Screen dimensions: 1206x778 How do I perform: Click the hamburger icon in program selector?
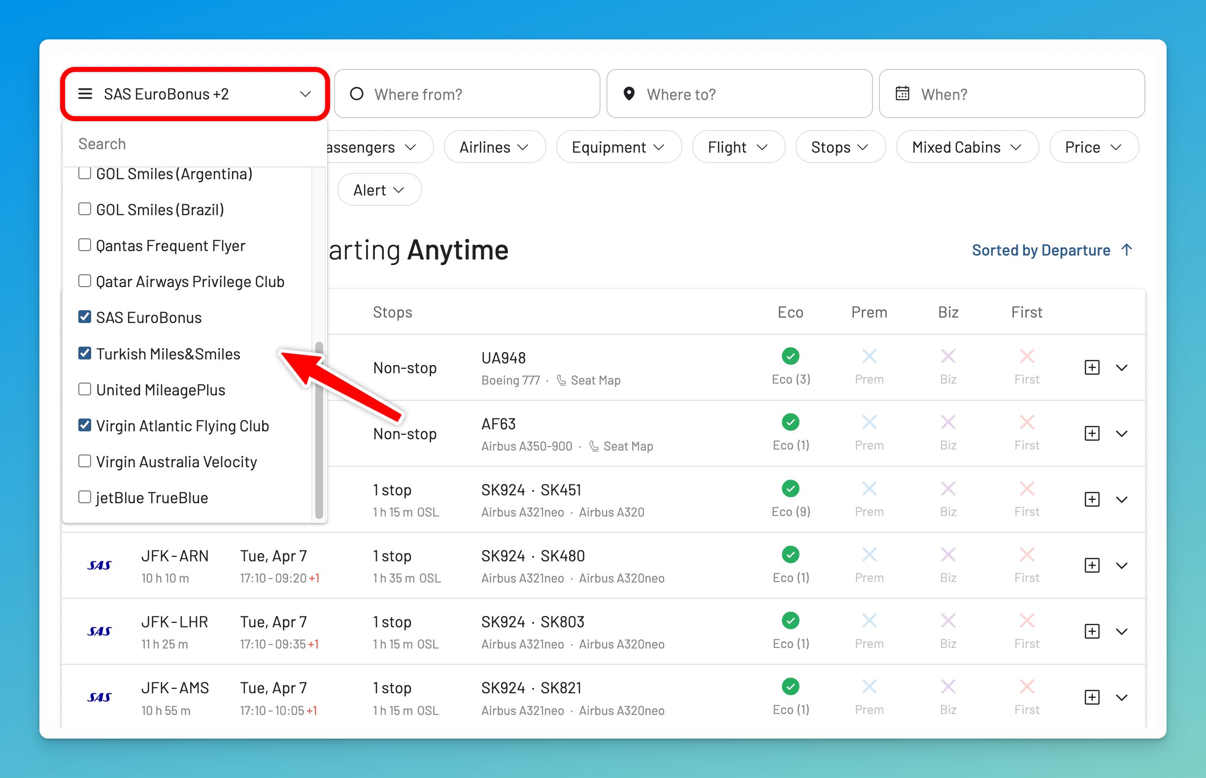pyautogui.click(x=85, y=94)
